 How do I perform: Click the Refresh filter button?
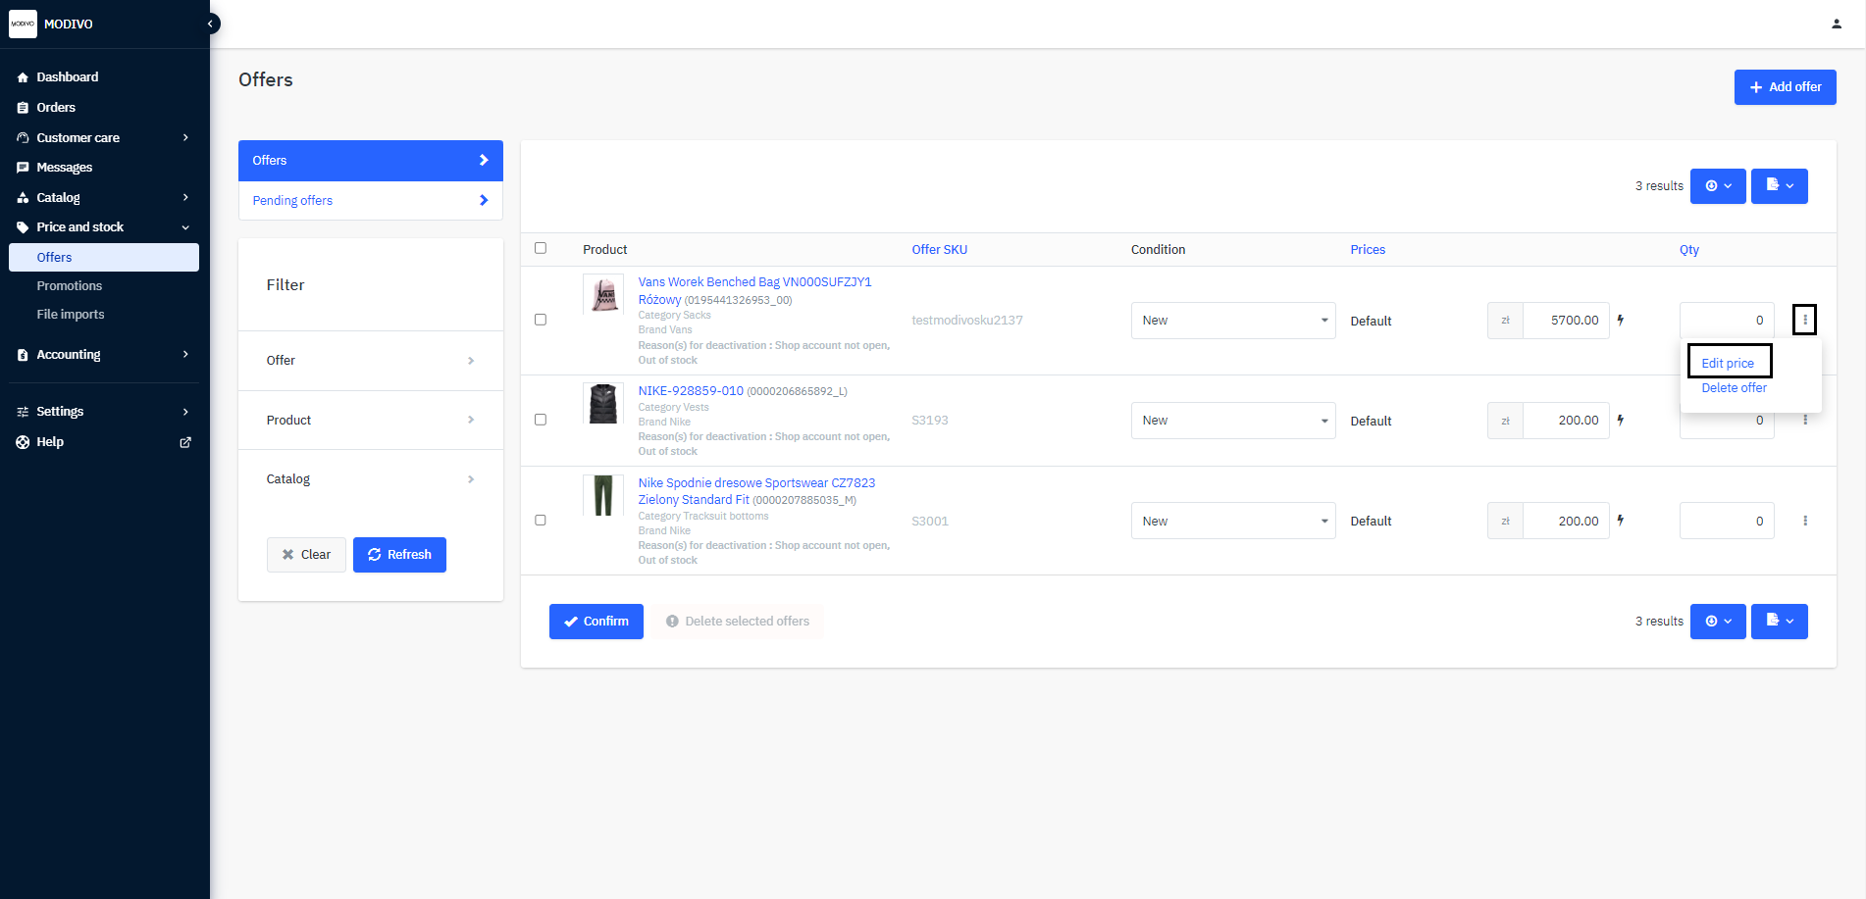pos(399,555)
